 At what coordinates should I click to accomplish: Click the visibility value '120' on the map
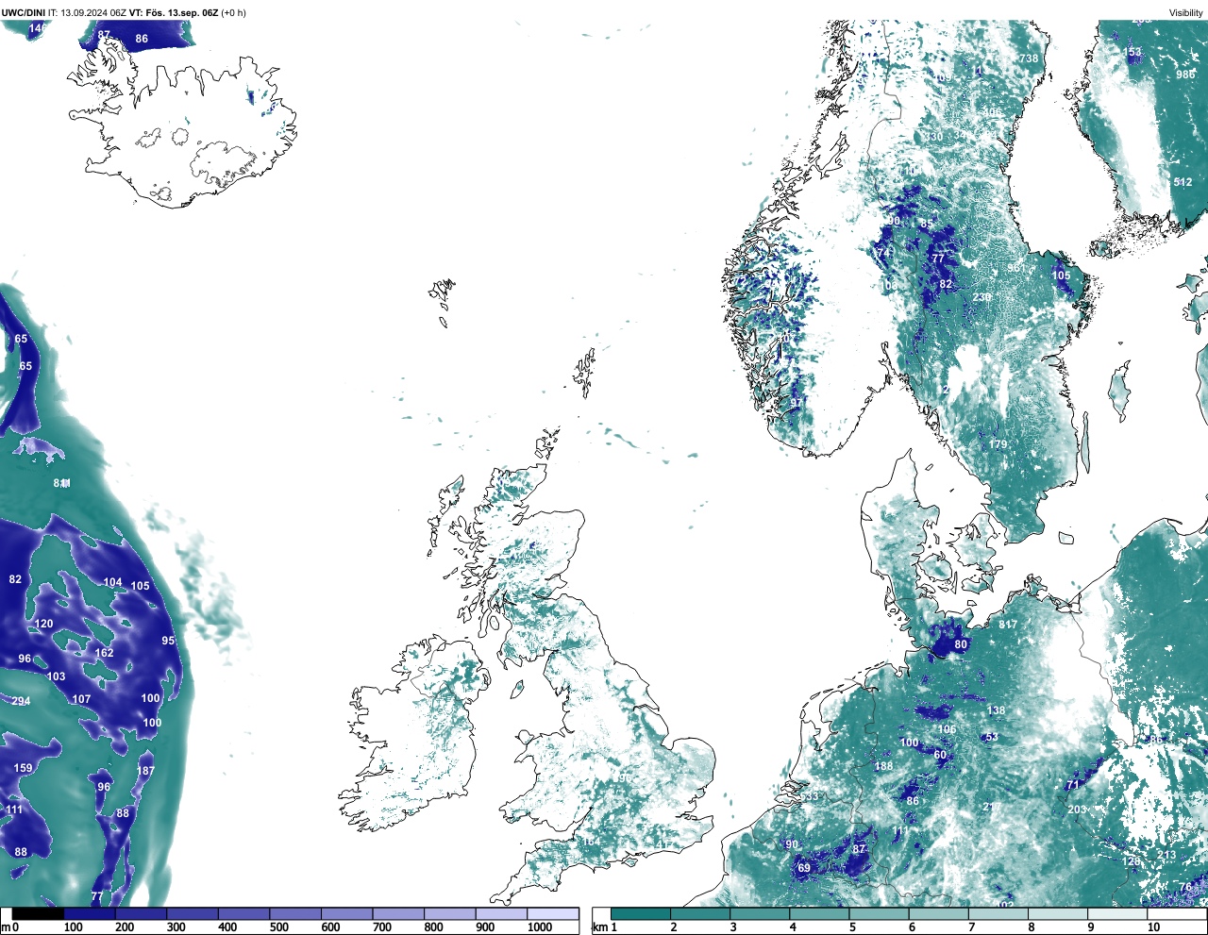point(44,625)
